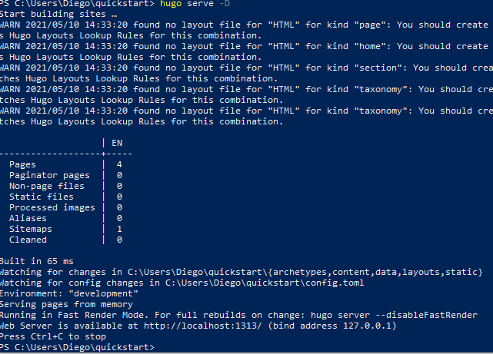
Task: Click the Processed images row
Action: [x=52, y=207]
